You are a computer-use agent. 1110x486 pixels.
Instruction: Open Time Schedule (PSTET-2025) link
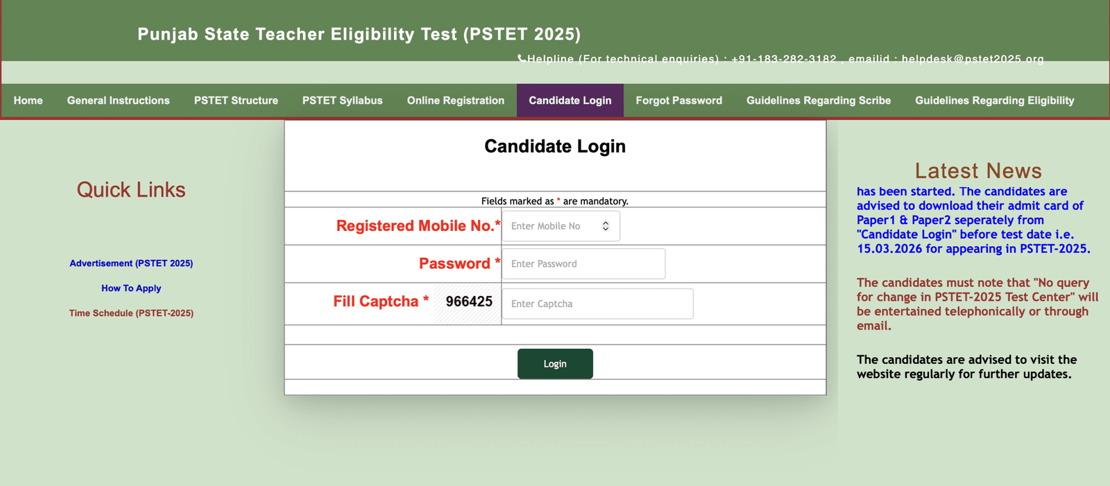tap(131, 313)
